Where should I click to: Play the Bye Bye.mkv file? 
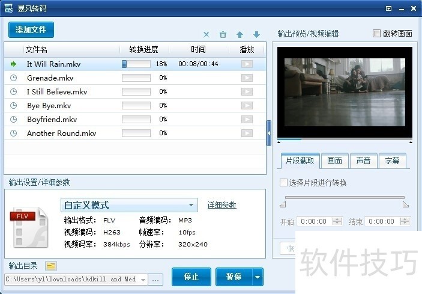(x=247, y=105)
